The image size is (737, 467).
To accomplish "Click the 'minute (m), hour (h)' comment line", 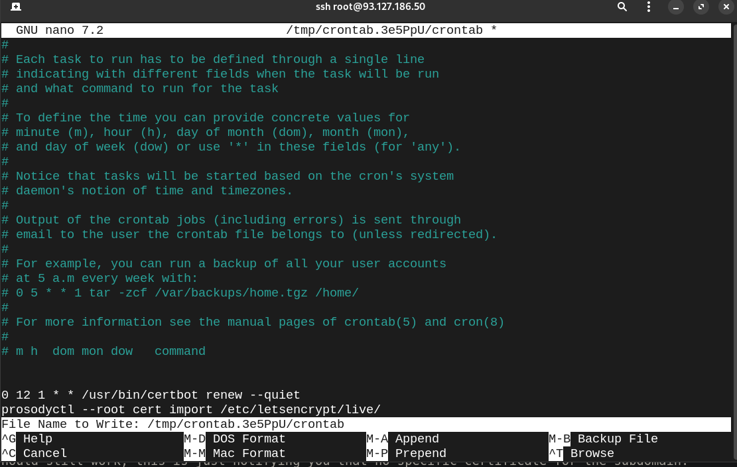I will tap(206, 133).
